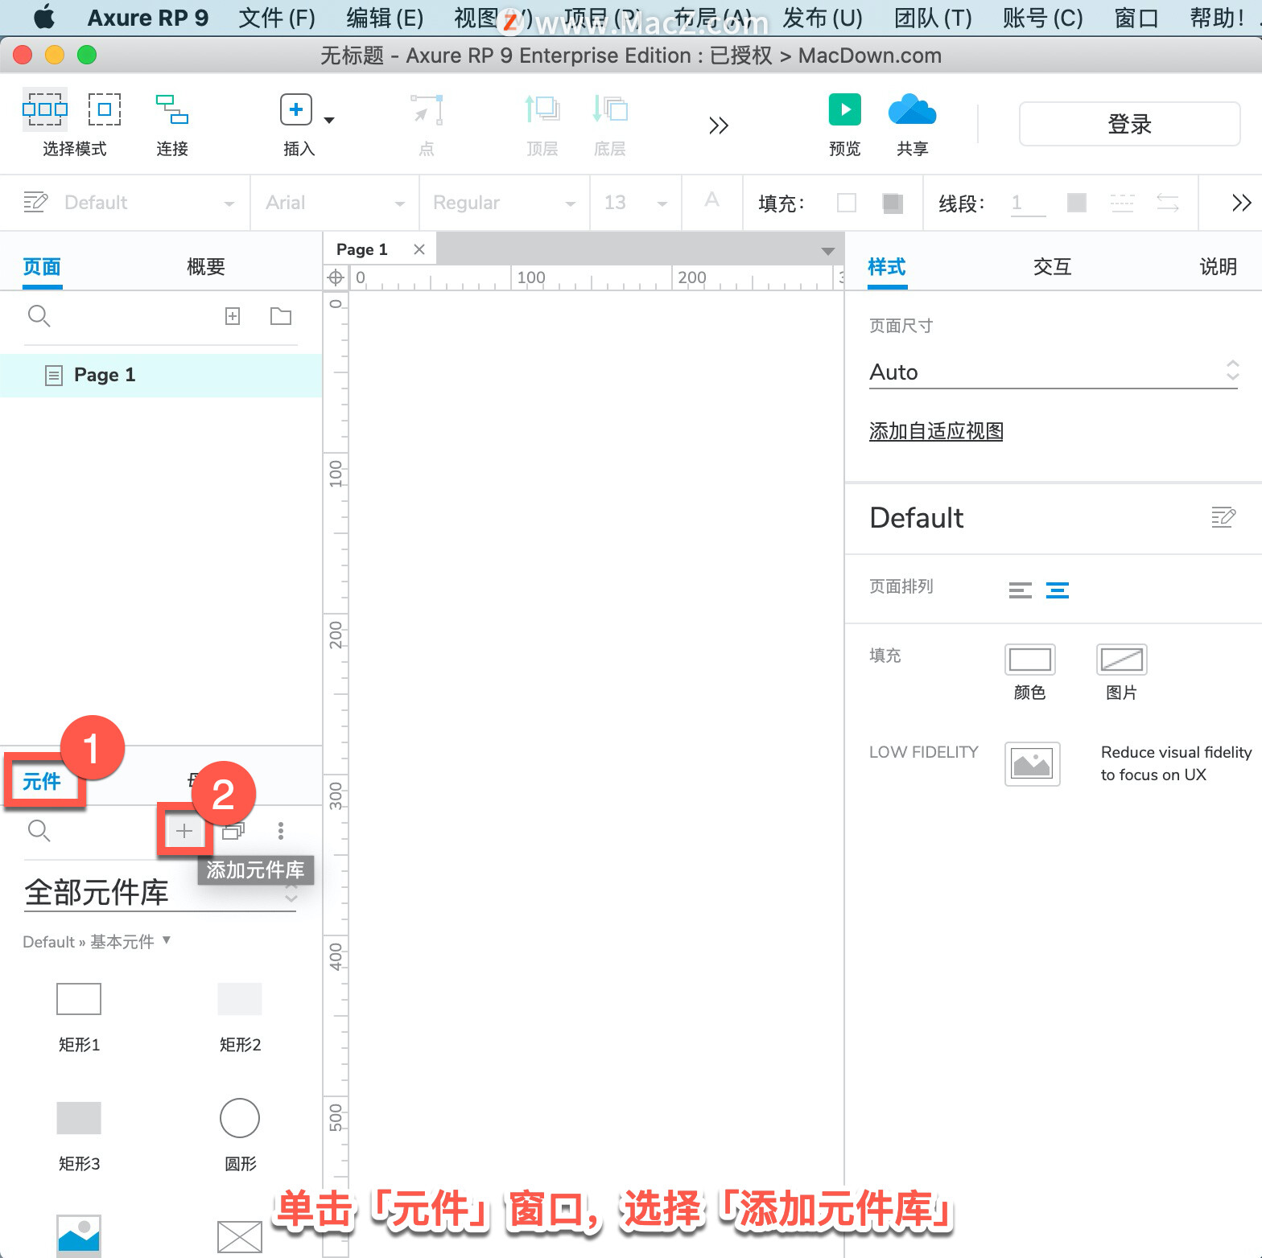Open the canvas tab list dropdown
The height and width of the screenshot is (1258, 1262).
(x=827, y=252)
